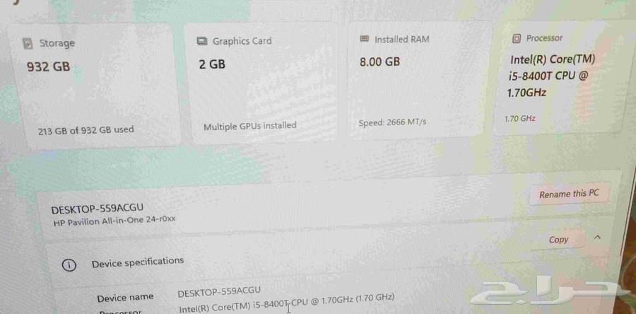Click the Processor chip icon
This screenshot has width=636, height=314.
pyautogui.click(x=517, y=38)
